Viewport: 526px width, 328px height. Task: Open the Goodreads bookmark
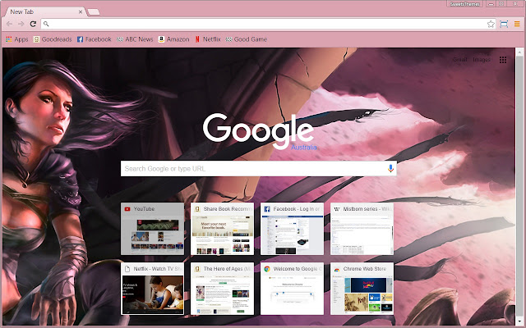(x=53, y=39)
